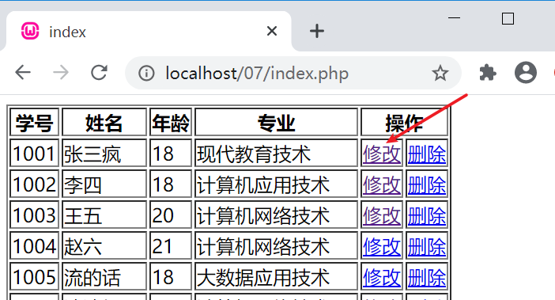Click the age cell 18 for 张三疯
Screen dimensions: 555x300
click(171, 154)
